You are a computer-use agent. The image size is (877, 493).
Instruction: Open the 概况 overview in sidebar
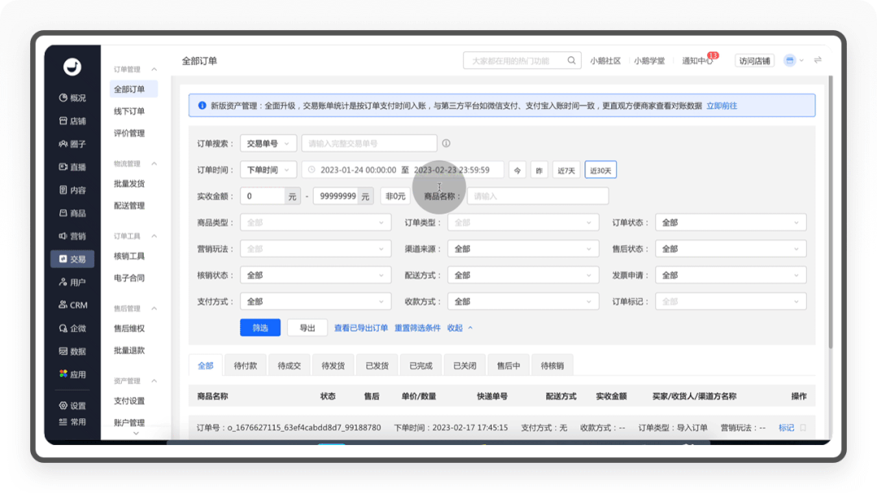(72, 97)
